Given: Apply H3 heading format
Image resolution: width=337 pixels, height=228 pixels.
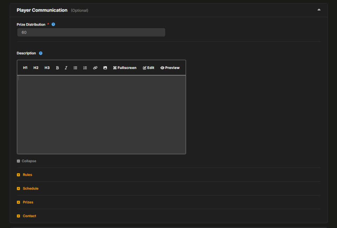Looking at the screenshot, I should (x=47, y=68).
